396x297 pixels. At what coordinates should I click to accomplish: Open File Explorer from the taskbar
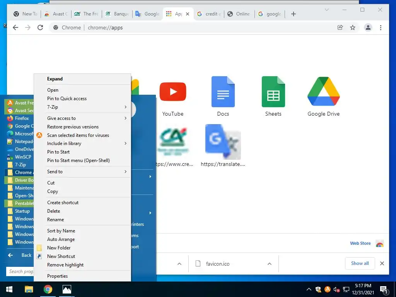[x=29, y=289]
